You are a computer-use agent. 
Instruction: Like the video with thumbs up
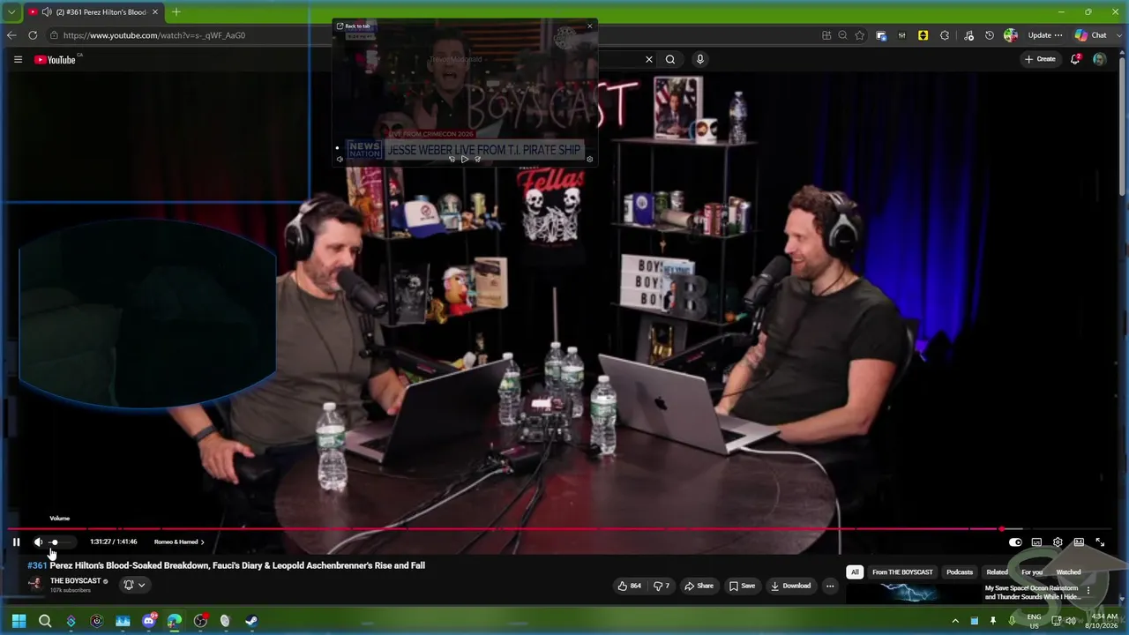pyautogui.click(x=630, y=586)
